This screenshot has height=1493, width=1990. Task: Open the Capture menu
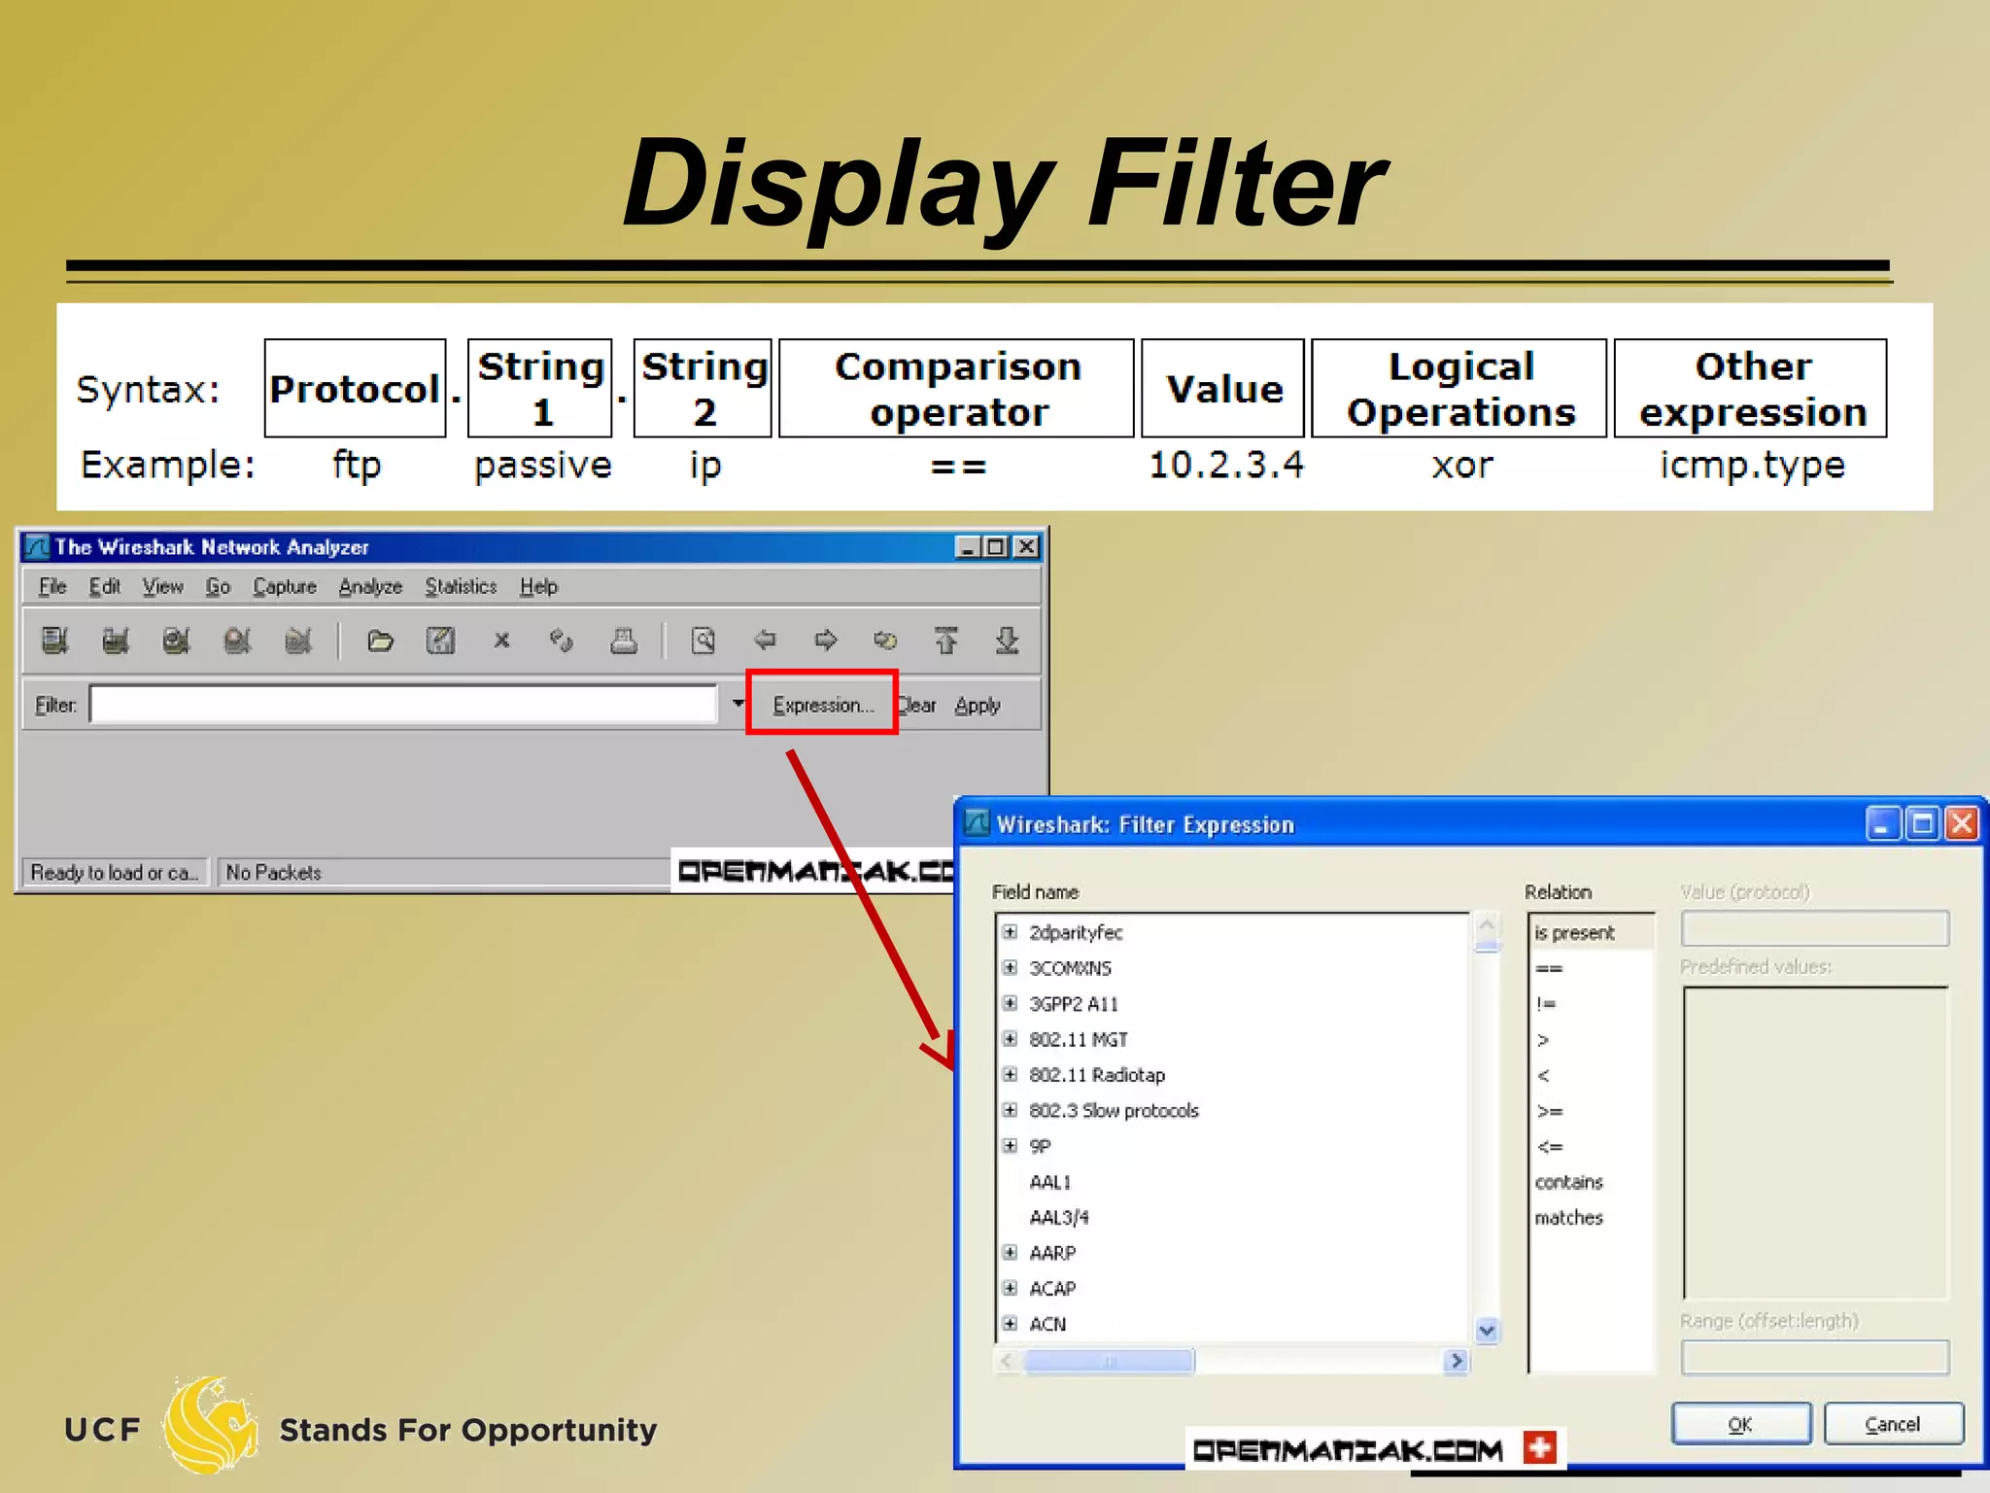pyautogui.click(x=285, y=586)
